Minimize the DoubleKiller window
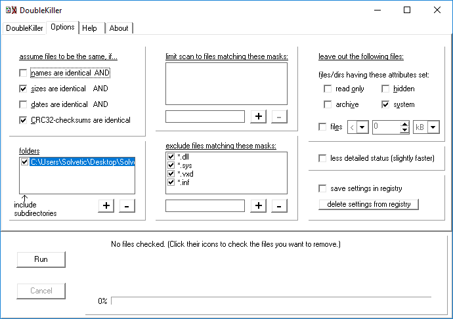Screen dimensions: 453x319 click(x=377, y=10)
